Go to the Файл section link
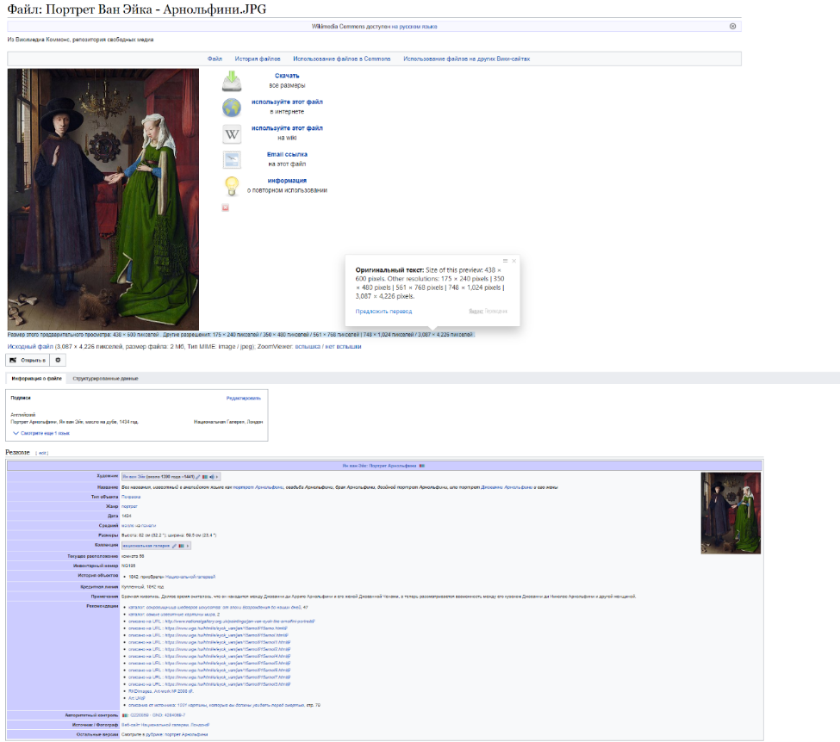 click(215, 59)
